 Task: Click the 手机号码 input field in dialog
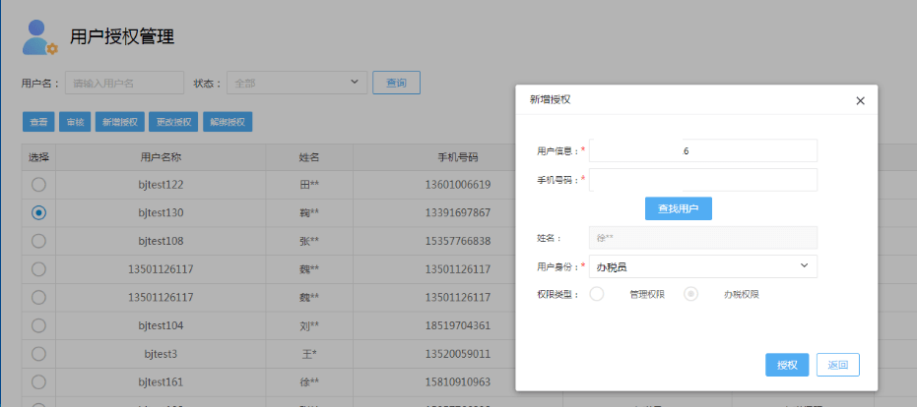point(702,180)
